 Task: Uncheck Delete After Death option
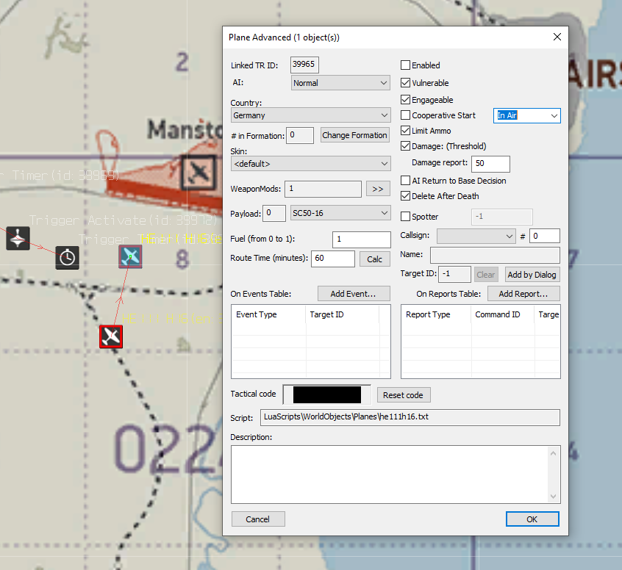tap(406, 196)
